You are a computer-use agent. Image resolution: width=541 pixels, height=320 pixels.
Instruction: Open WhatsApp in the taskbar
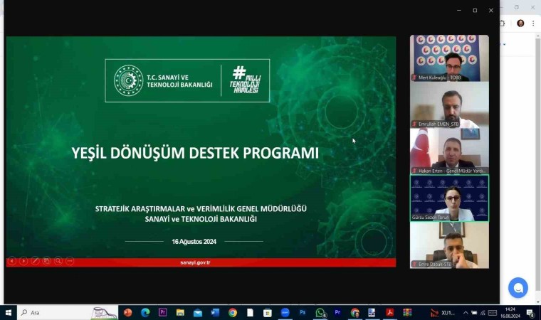(x=320, y=312)
